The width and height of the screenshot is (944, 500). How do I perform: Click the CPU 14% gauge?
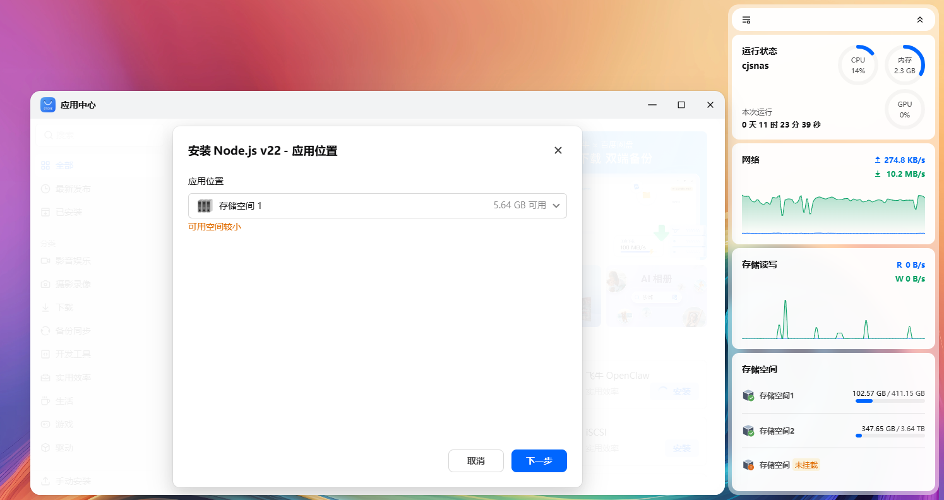pos(858,65)
